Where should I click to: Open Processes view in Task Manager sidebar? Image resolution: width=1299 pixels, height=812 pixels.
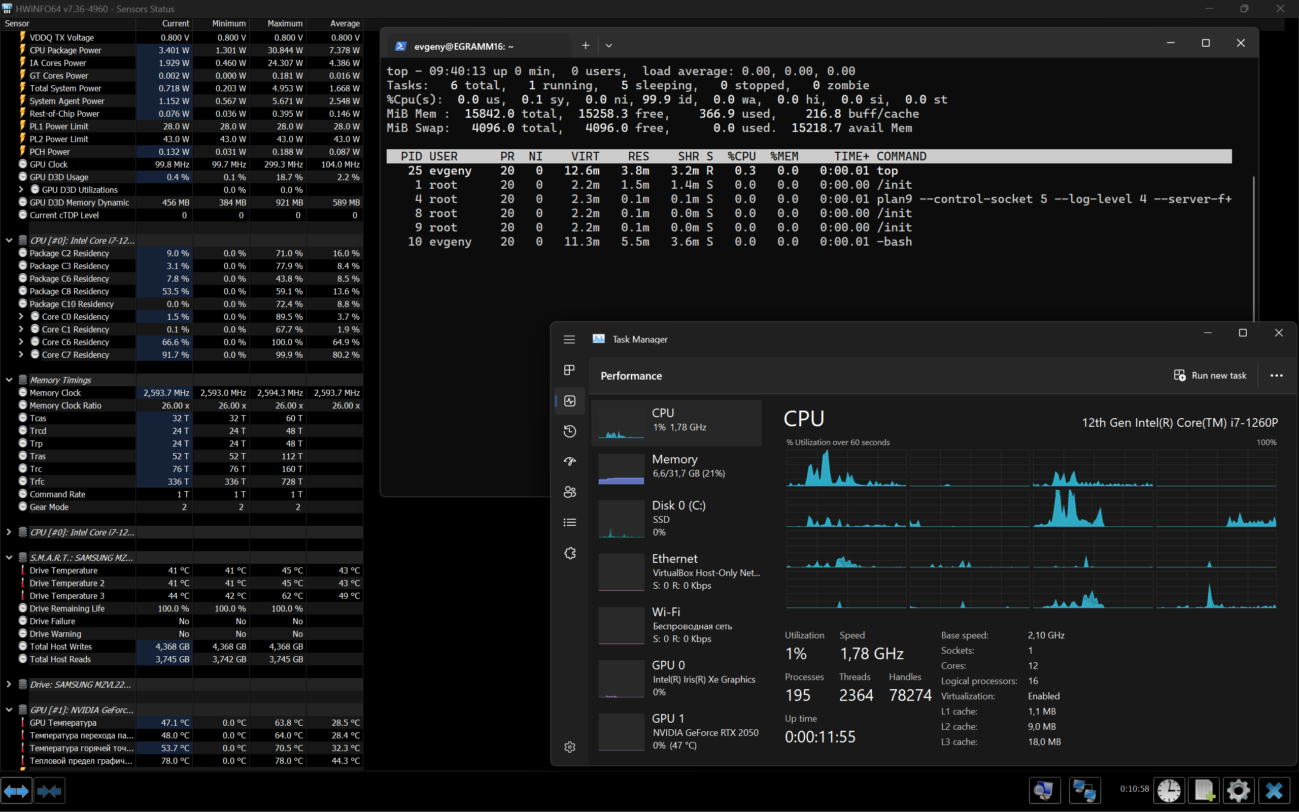pos(569,370)
